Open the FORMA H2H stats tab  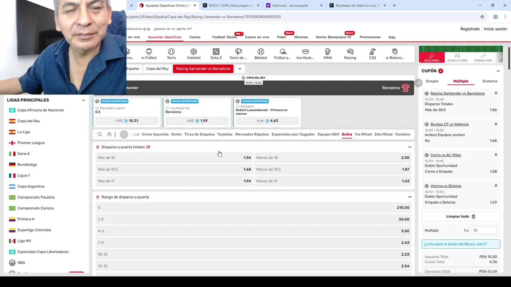click(x=483, y=57)
